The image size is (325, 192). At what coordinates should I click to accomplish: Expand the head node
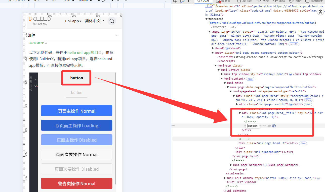click(x=213, y=48)
